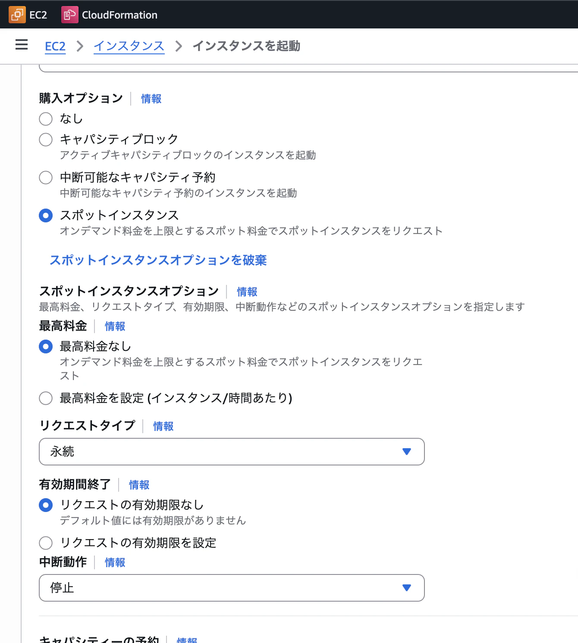The height and width of the screenshot is (643, 578).
Task: Open 情報 link beside 最高料金
Action: pyautogui.click(x=115, y=326)
